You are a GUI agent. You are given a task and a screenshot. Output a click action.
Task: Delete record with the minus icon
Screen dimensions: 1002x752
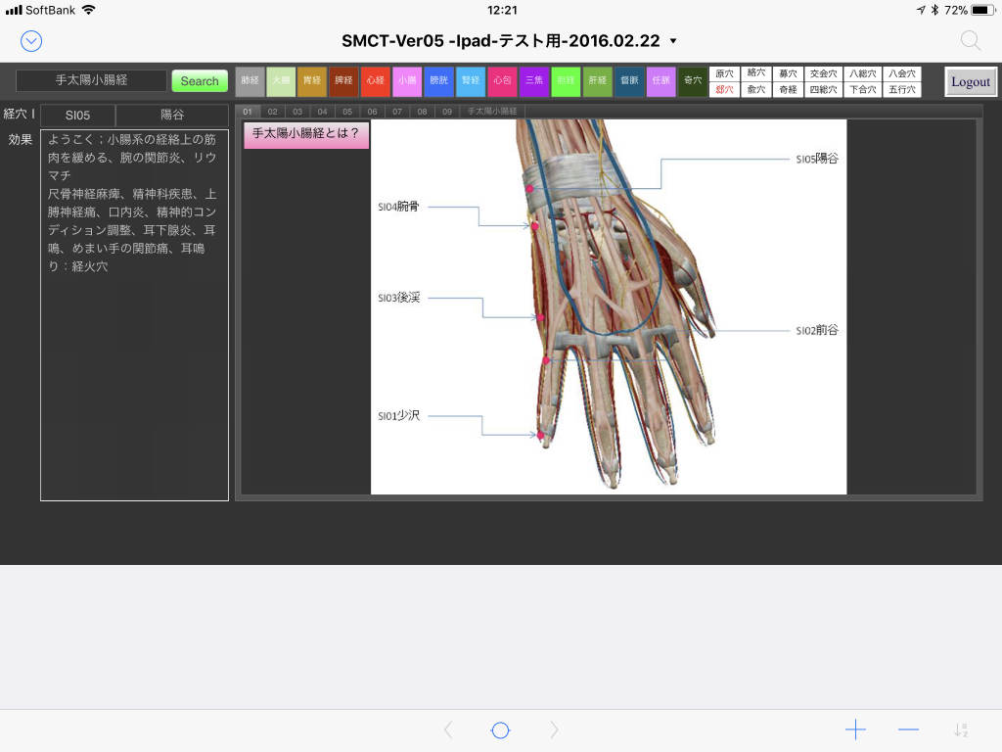click(908, 729)
